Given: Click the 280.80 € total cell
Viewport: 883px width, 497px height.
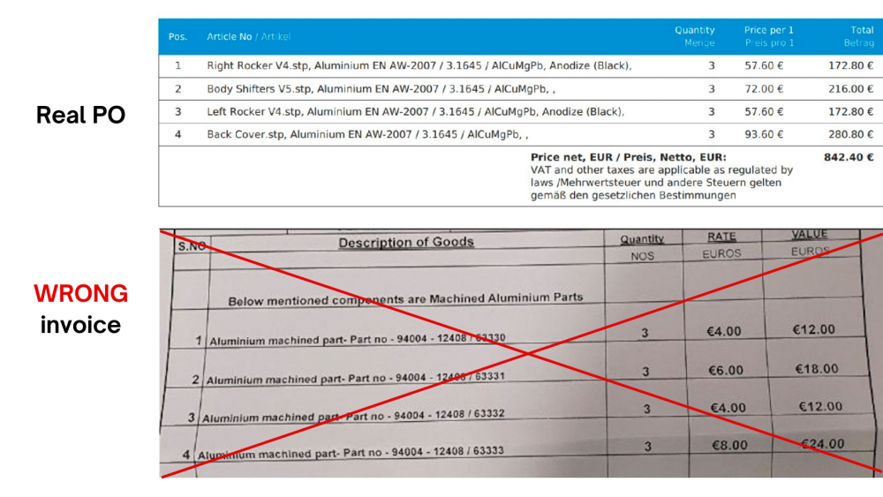Looking at the screenshot, I should pyautogui.click(x=851, y=134).
